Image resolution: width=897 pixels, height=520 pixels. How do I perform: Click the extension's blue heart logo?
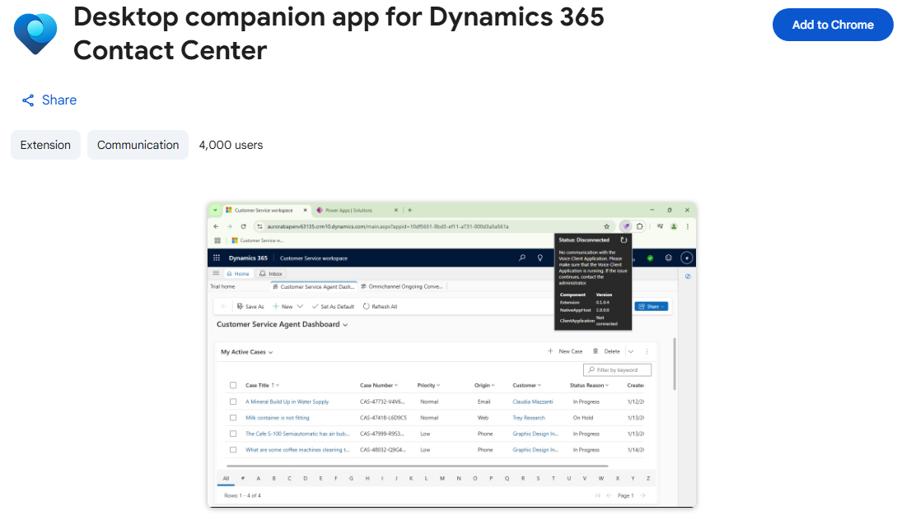pyautogui.click(x=35, y=33)
